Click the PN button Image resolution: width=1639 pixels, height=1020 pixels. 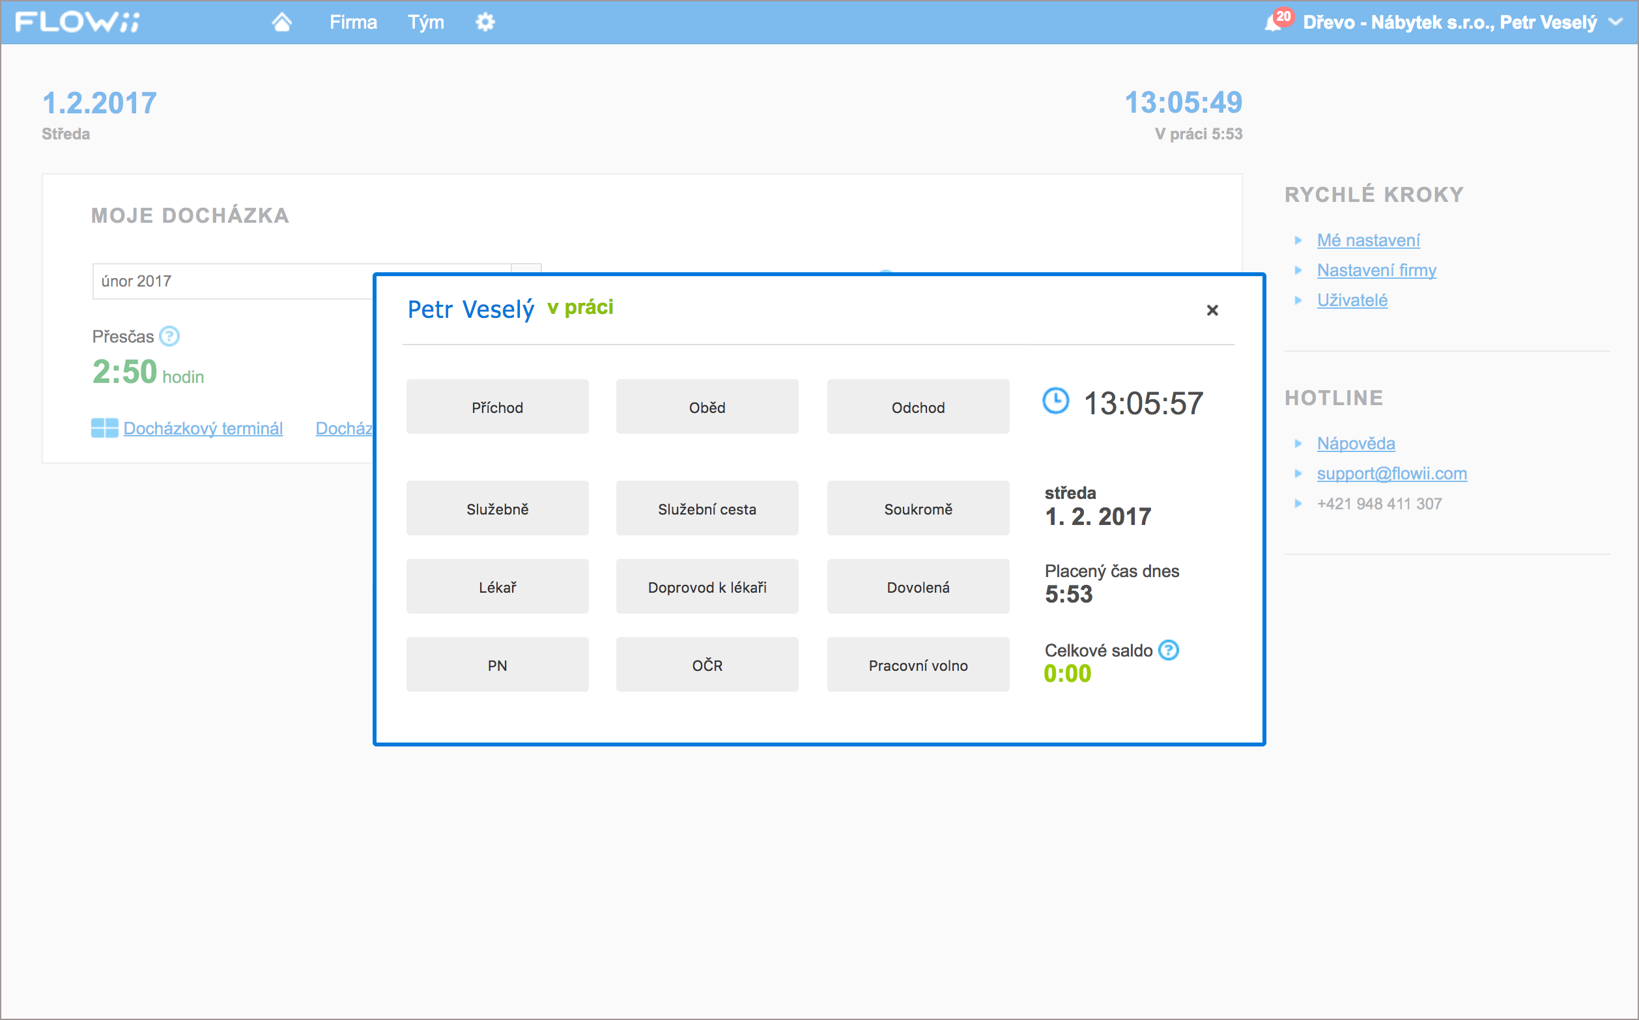pos(497,665)
